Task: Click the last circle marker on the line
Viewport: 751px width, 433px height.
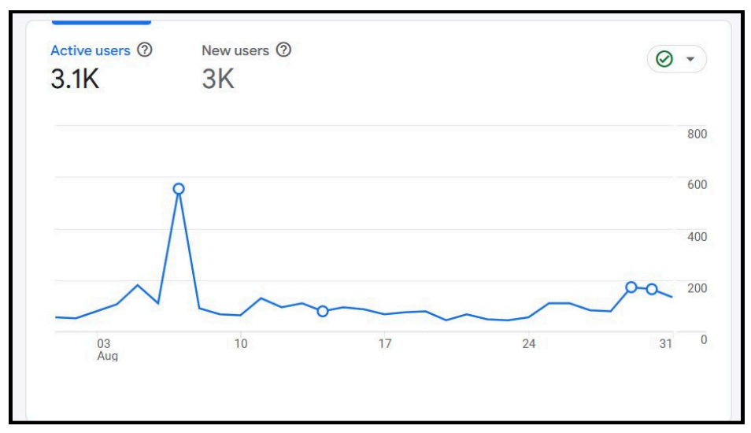Action: pyautogui.click(x=652, y=289)
